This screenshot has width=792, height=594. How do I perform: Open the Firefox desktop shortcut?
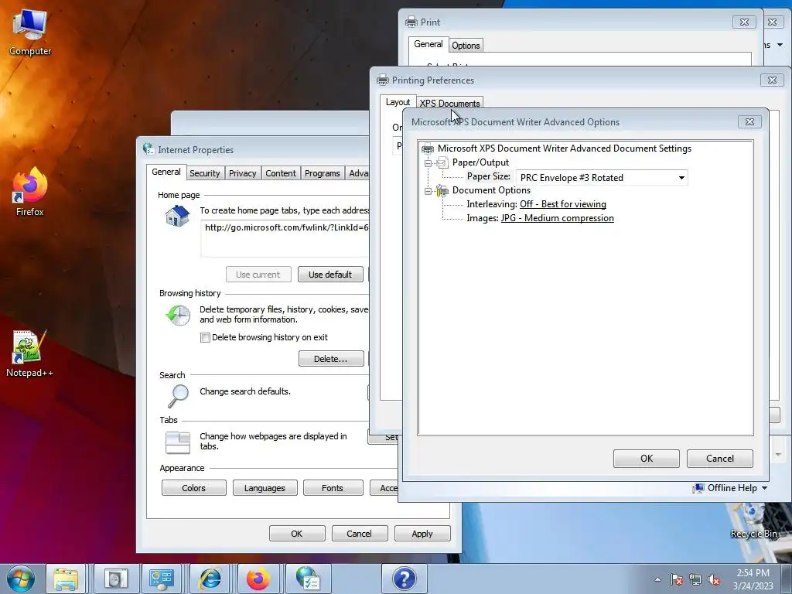[30, 192]
